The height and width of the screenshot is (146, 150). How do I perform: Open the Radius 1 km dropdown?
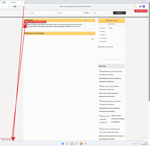tap(99, 13)
